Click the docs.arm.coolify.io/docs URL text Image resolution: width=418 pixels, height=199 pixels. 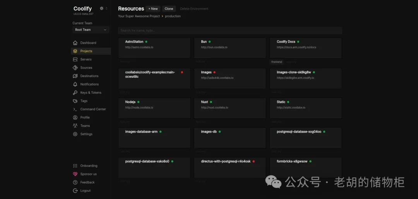[296, 48]
